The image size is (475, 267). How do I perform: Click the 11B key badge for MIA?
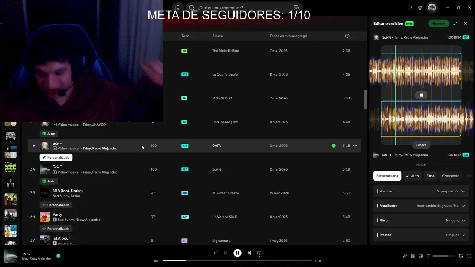tap(185, 193)
